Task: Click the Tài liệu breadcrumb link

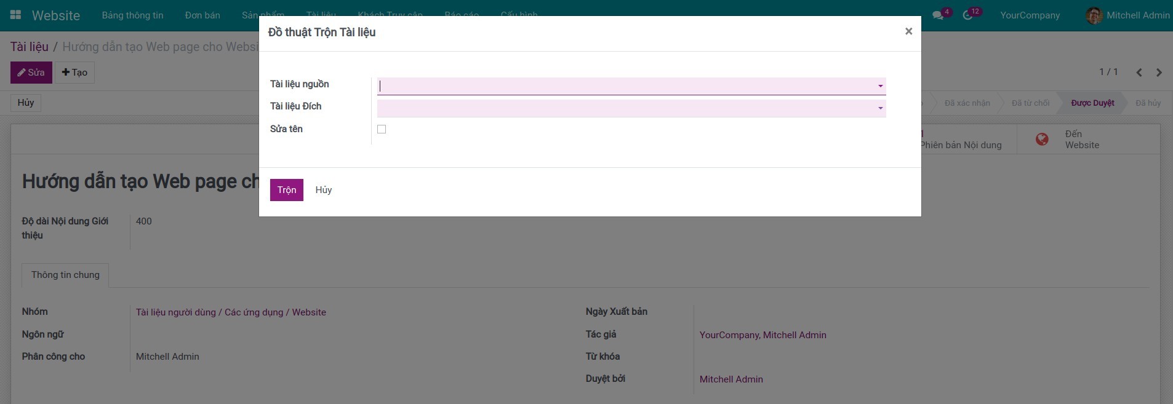Action: tap(29, 47)
